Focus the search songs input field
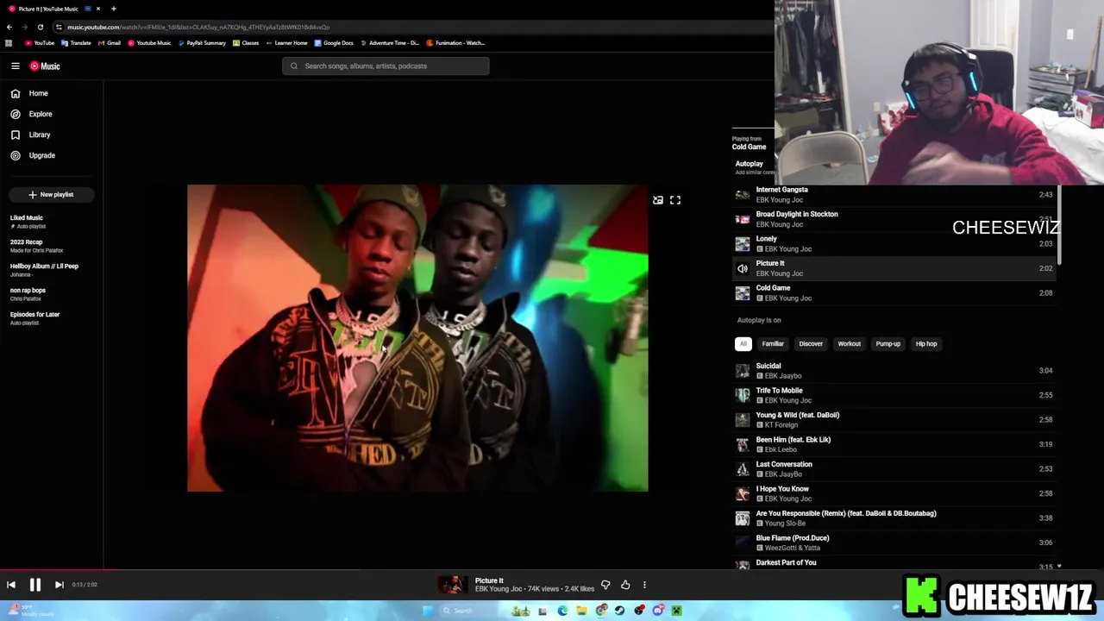Image resolution: width=1104 pixels, height=621 pixels. click(x=386, y=66)
